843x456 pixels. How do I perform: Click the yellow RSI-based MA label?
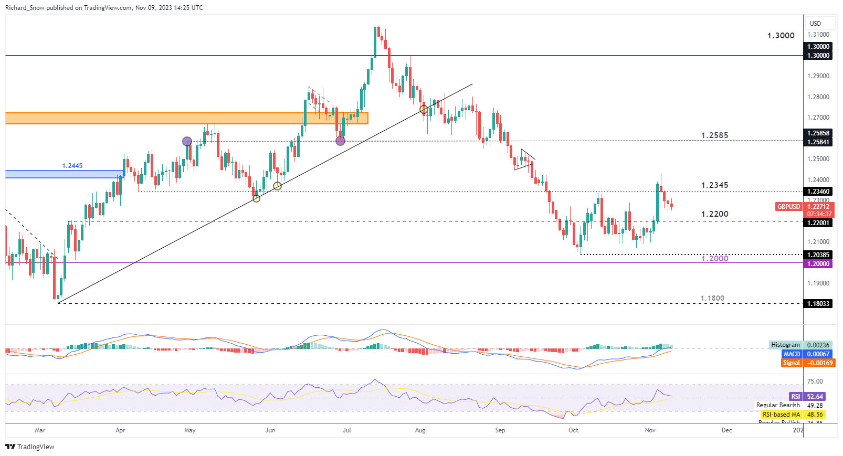[x=781, y=415]
